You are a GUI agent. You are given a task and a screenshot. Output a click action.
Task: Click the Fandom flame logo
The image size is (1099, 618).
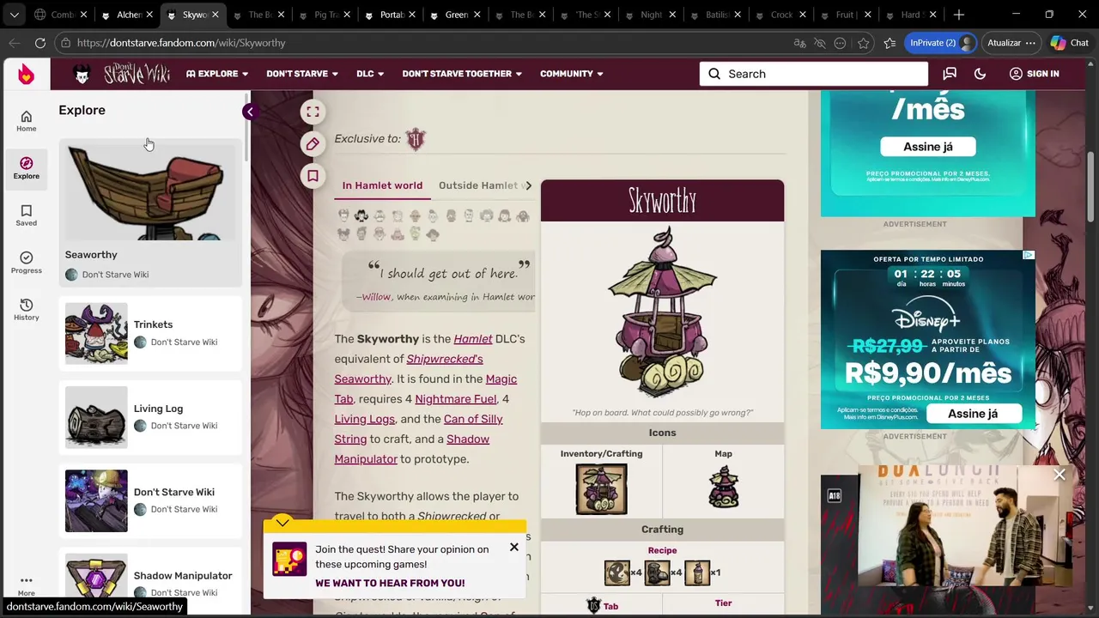(x=26, y=74)
